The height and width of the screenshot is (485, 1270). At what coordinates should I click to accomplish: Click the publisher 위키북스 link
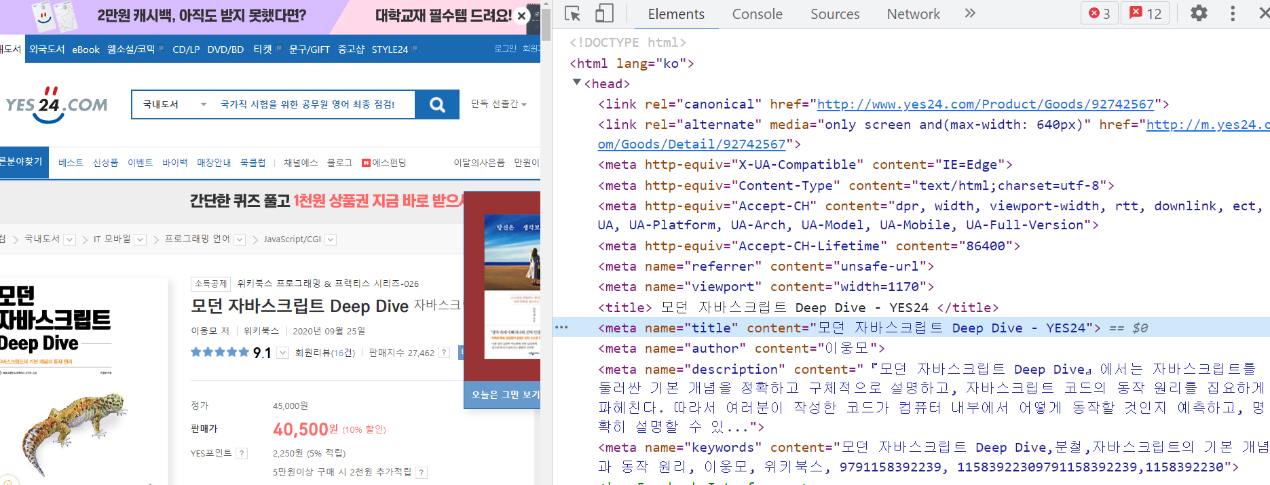[x=261, y=331]
